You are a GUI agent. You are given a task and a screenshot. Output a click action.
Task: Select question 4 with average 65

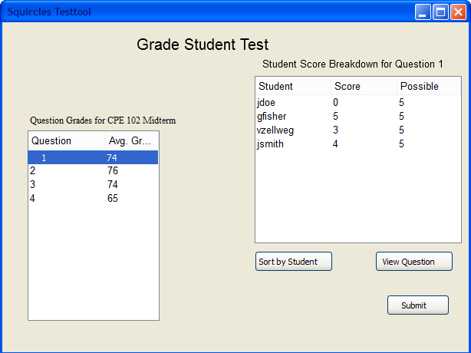pyautogui.click(x=93, y=199)
